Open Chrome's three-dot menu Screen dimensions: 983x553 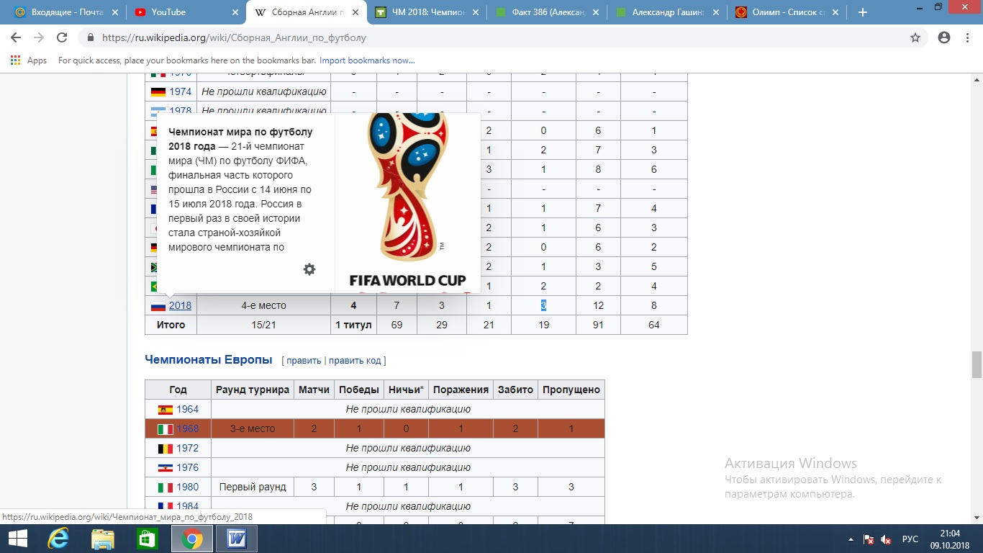pos(967,37)
